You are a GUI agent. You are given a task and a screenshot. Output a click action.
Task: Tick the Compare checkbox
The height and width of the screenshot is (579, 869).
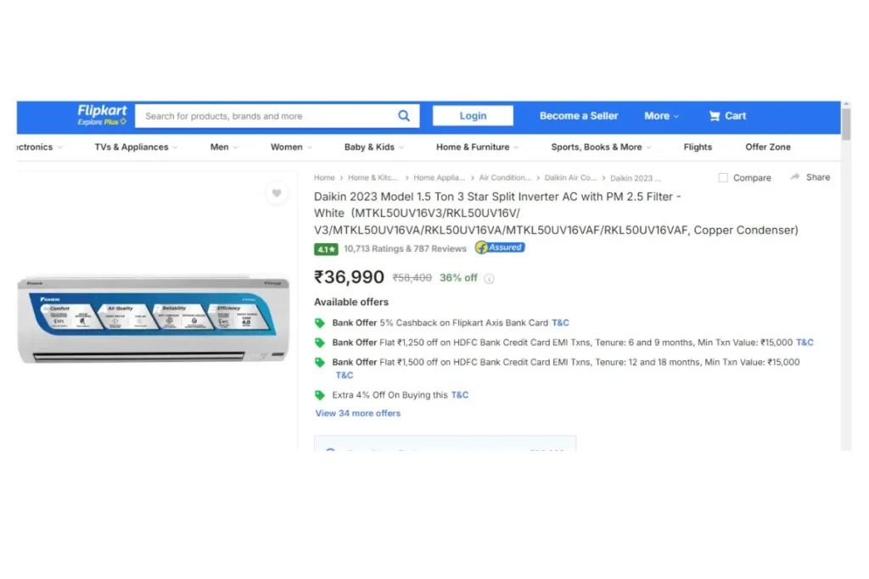[723, 178]
